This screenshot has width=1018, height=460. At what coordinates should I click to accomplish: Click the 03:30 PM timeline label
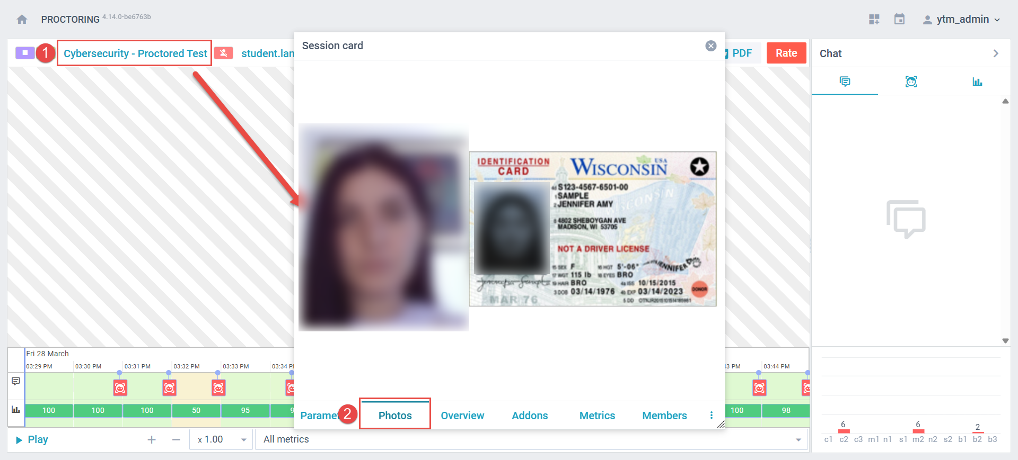pyautogui.click(x=88, y=366)
